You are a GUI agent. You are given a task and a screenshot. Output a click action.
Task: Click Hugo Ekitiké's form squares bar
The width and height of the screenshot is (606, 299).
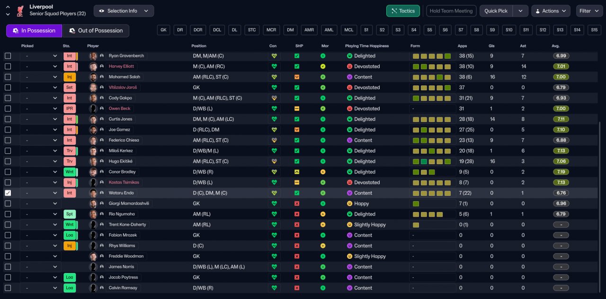point(431,161)
